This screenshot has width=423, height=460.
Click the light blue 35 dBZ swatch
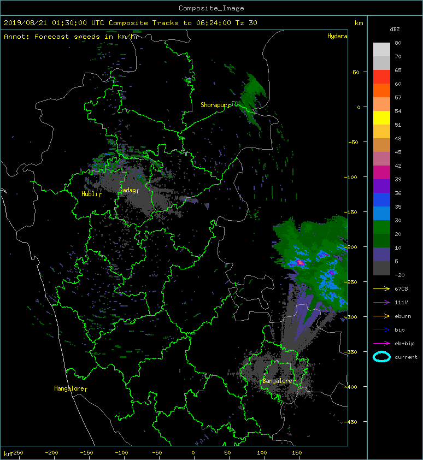pyautogui.click(x=381, y=213)
